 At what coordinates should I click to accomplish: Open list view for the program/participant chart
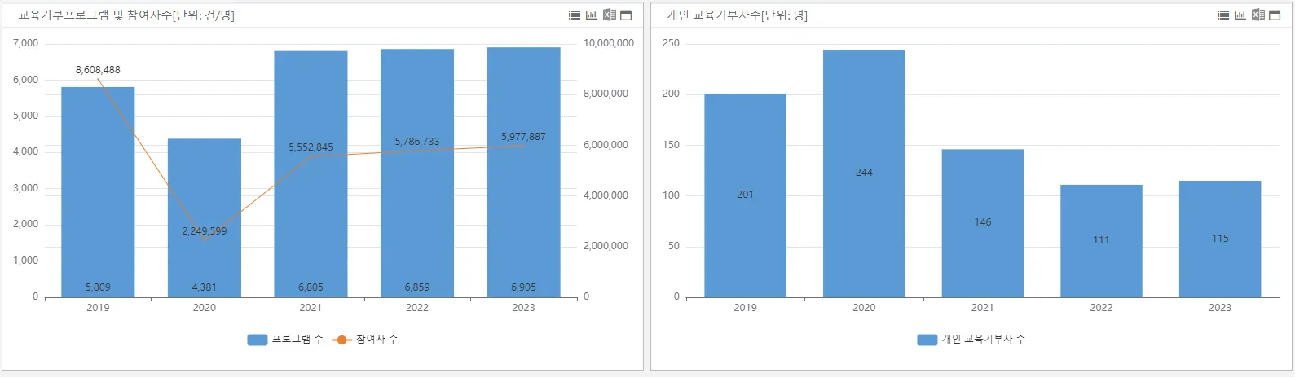pos(575,15)
